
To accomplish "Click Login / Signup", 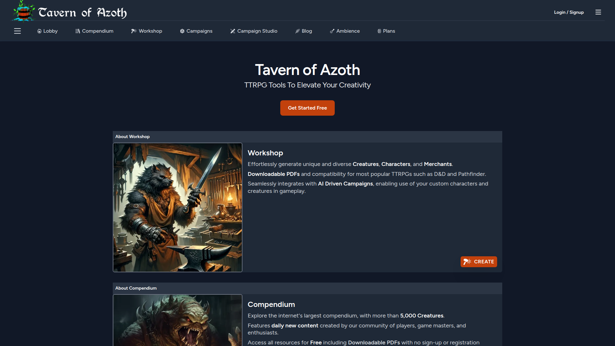I will (x=569, y=12).
